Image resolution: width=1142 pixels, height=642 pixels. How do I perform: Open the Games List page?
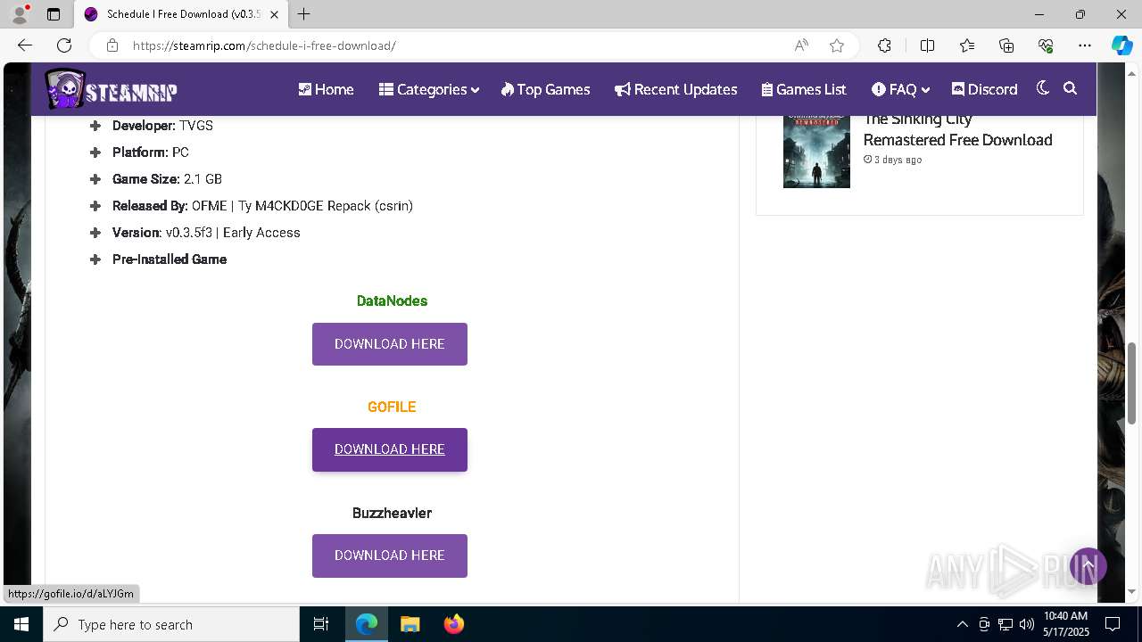[804, 89]
